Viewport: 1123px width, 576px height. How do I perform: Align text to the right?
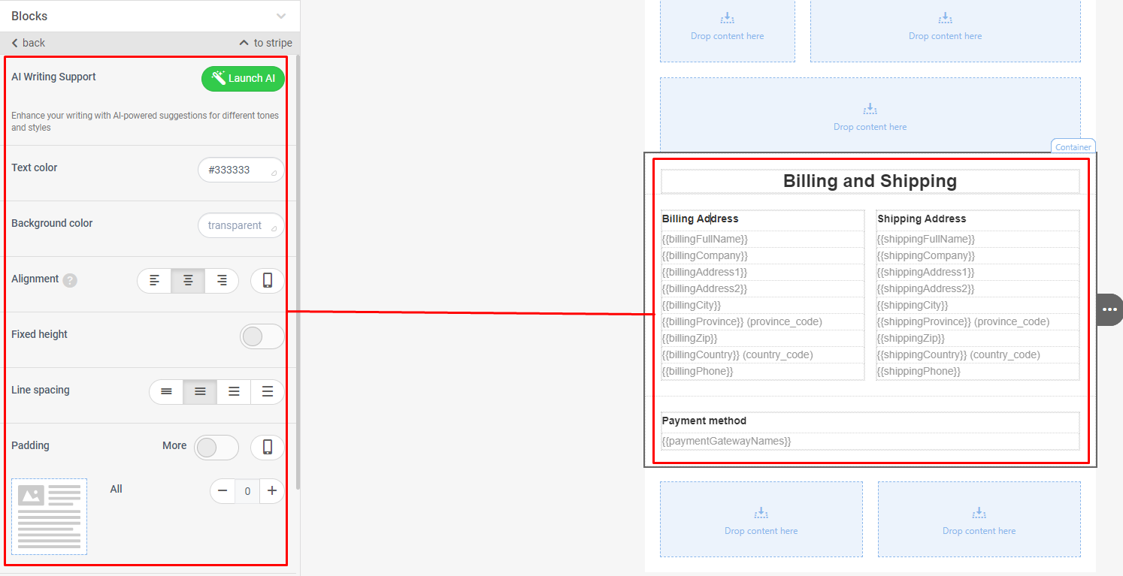coord(222,281)
